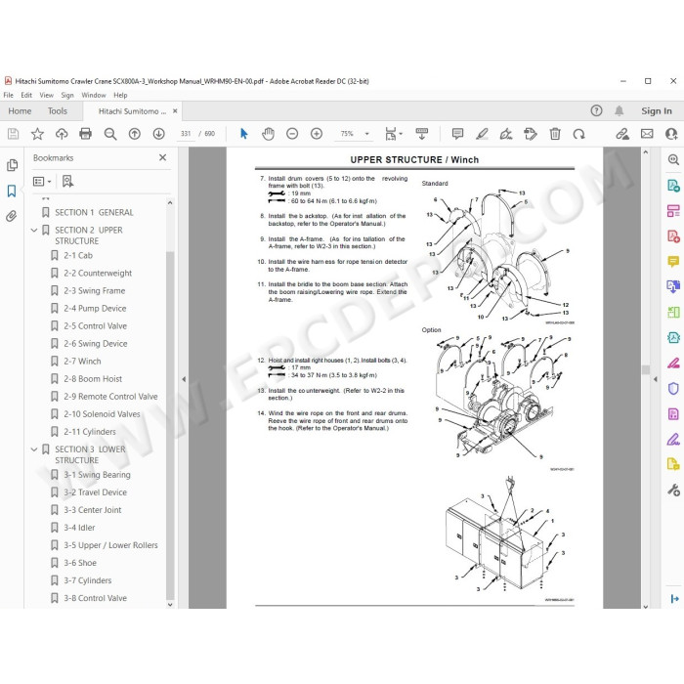Collapse the right tools pane arrow
This screenshot has height=684, width=684.
pos(656,379)
